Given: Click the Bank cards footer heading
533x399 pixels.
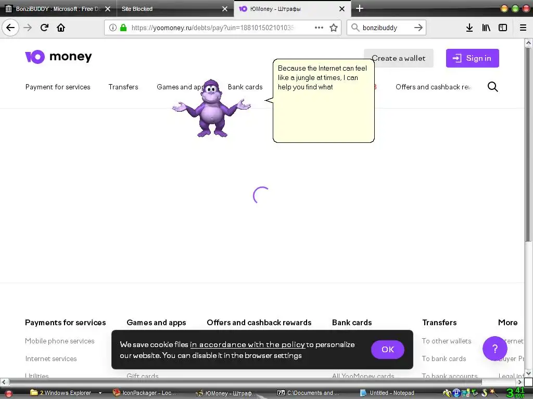Looking at the screenshot, I should (x=352, y=322).
